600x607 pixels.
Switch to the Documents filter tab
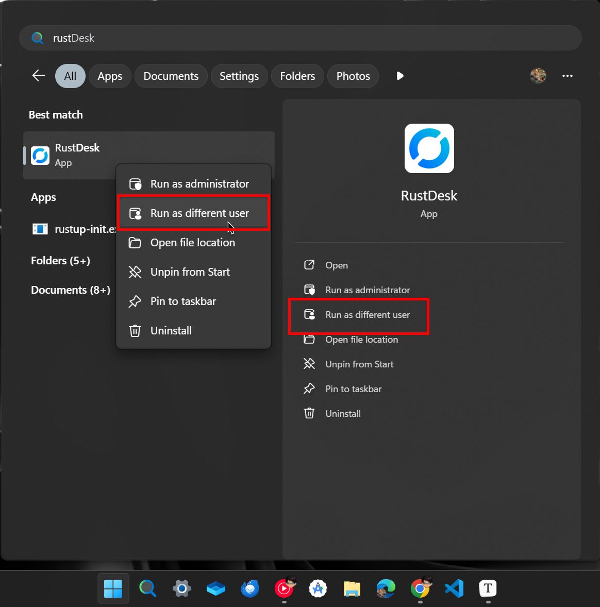pyautogui.click(x=171, y=76)
